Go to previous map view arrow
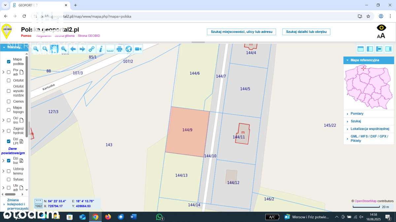 tap(73, 49)
